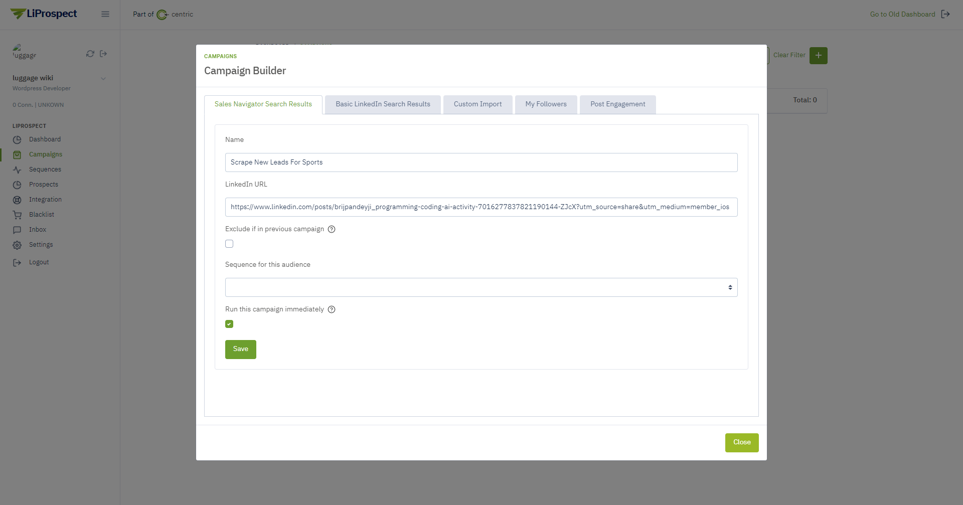The width and height of the screenshot is (963, 505).
Task: Click the LinkedIn URL input field
Action: 481,207
